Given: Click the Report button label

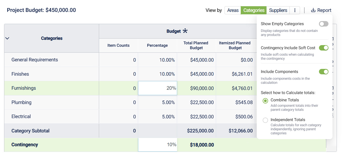Looking at the screenshot, I should pyautogui.click(x=324, y=10).
